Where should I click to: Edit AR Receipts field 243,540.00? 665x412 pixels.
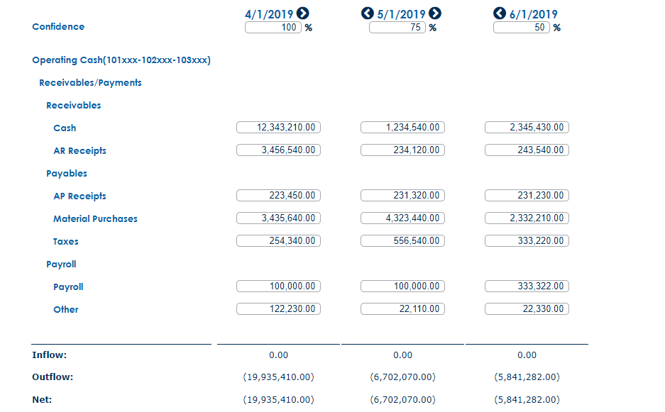tap(527, 150)
